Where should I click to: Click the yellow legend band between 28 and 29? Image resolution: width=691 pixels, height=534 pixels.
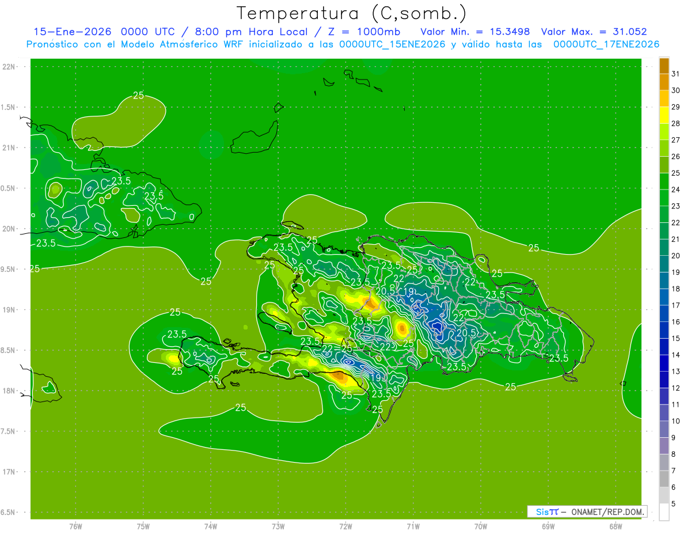[664, 115]
